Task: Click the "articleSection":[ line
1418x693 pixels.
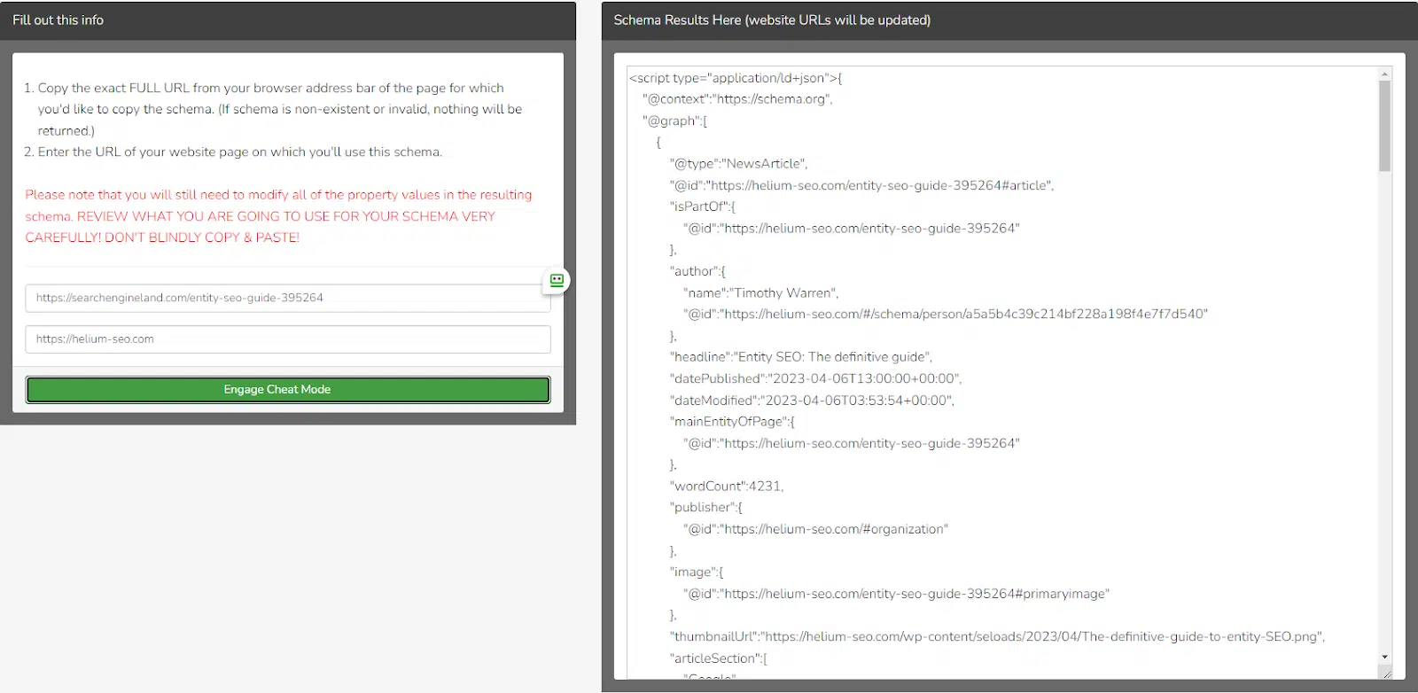Action: click(x=719, y=658)
